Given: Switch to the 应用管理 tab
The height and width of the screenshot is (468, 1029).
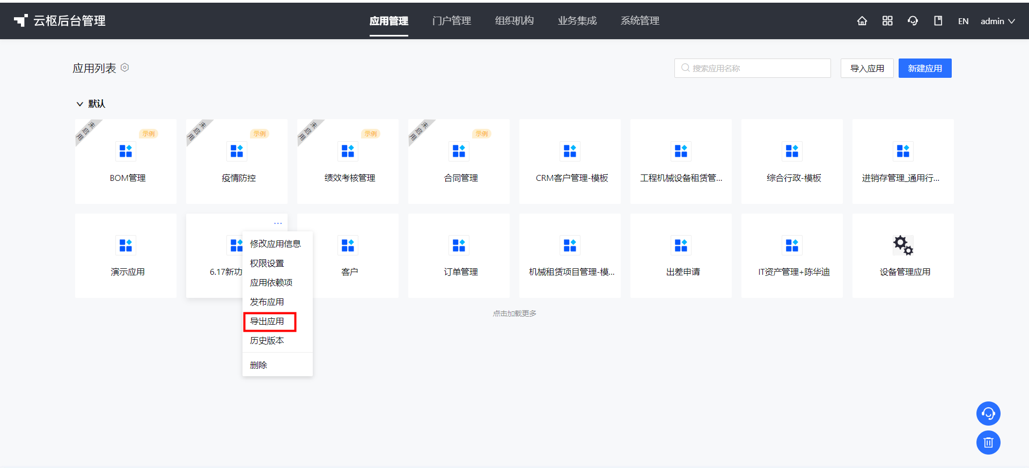Looking at the screenshot, I should (389, 21).
